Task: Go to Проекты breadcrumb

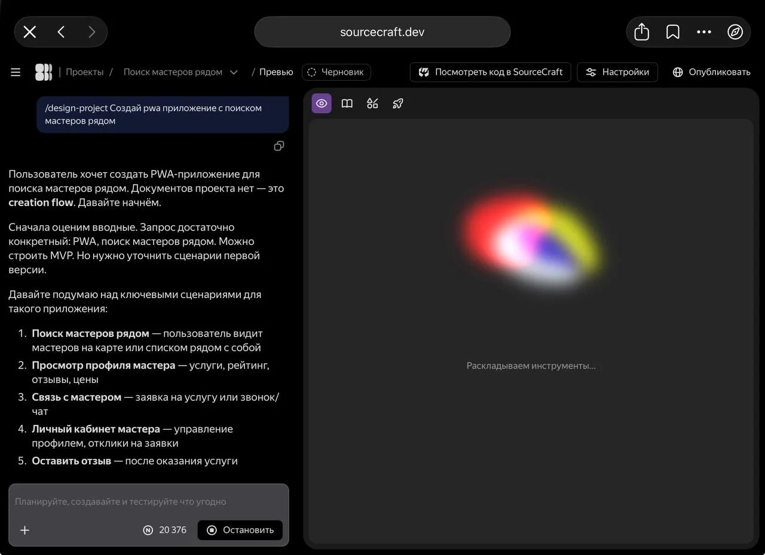Action: click(84, 72)
